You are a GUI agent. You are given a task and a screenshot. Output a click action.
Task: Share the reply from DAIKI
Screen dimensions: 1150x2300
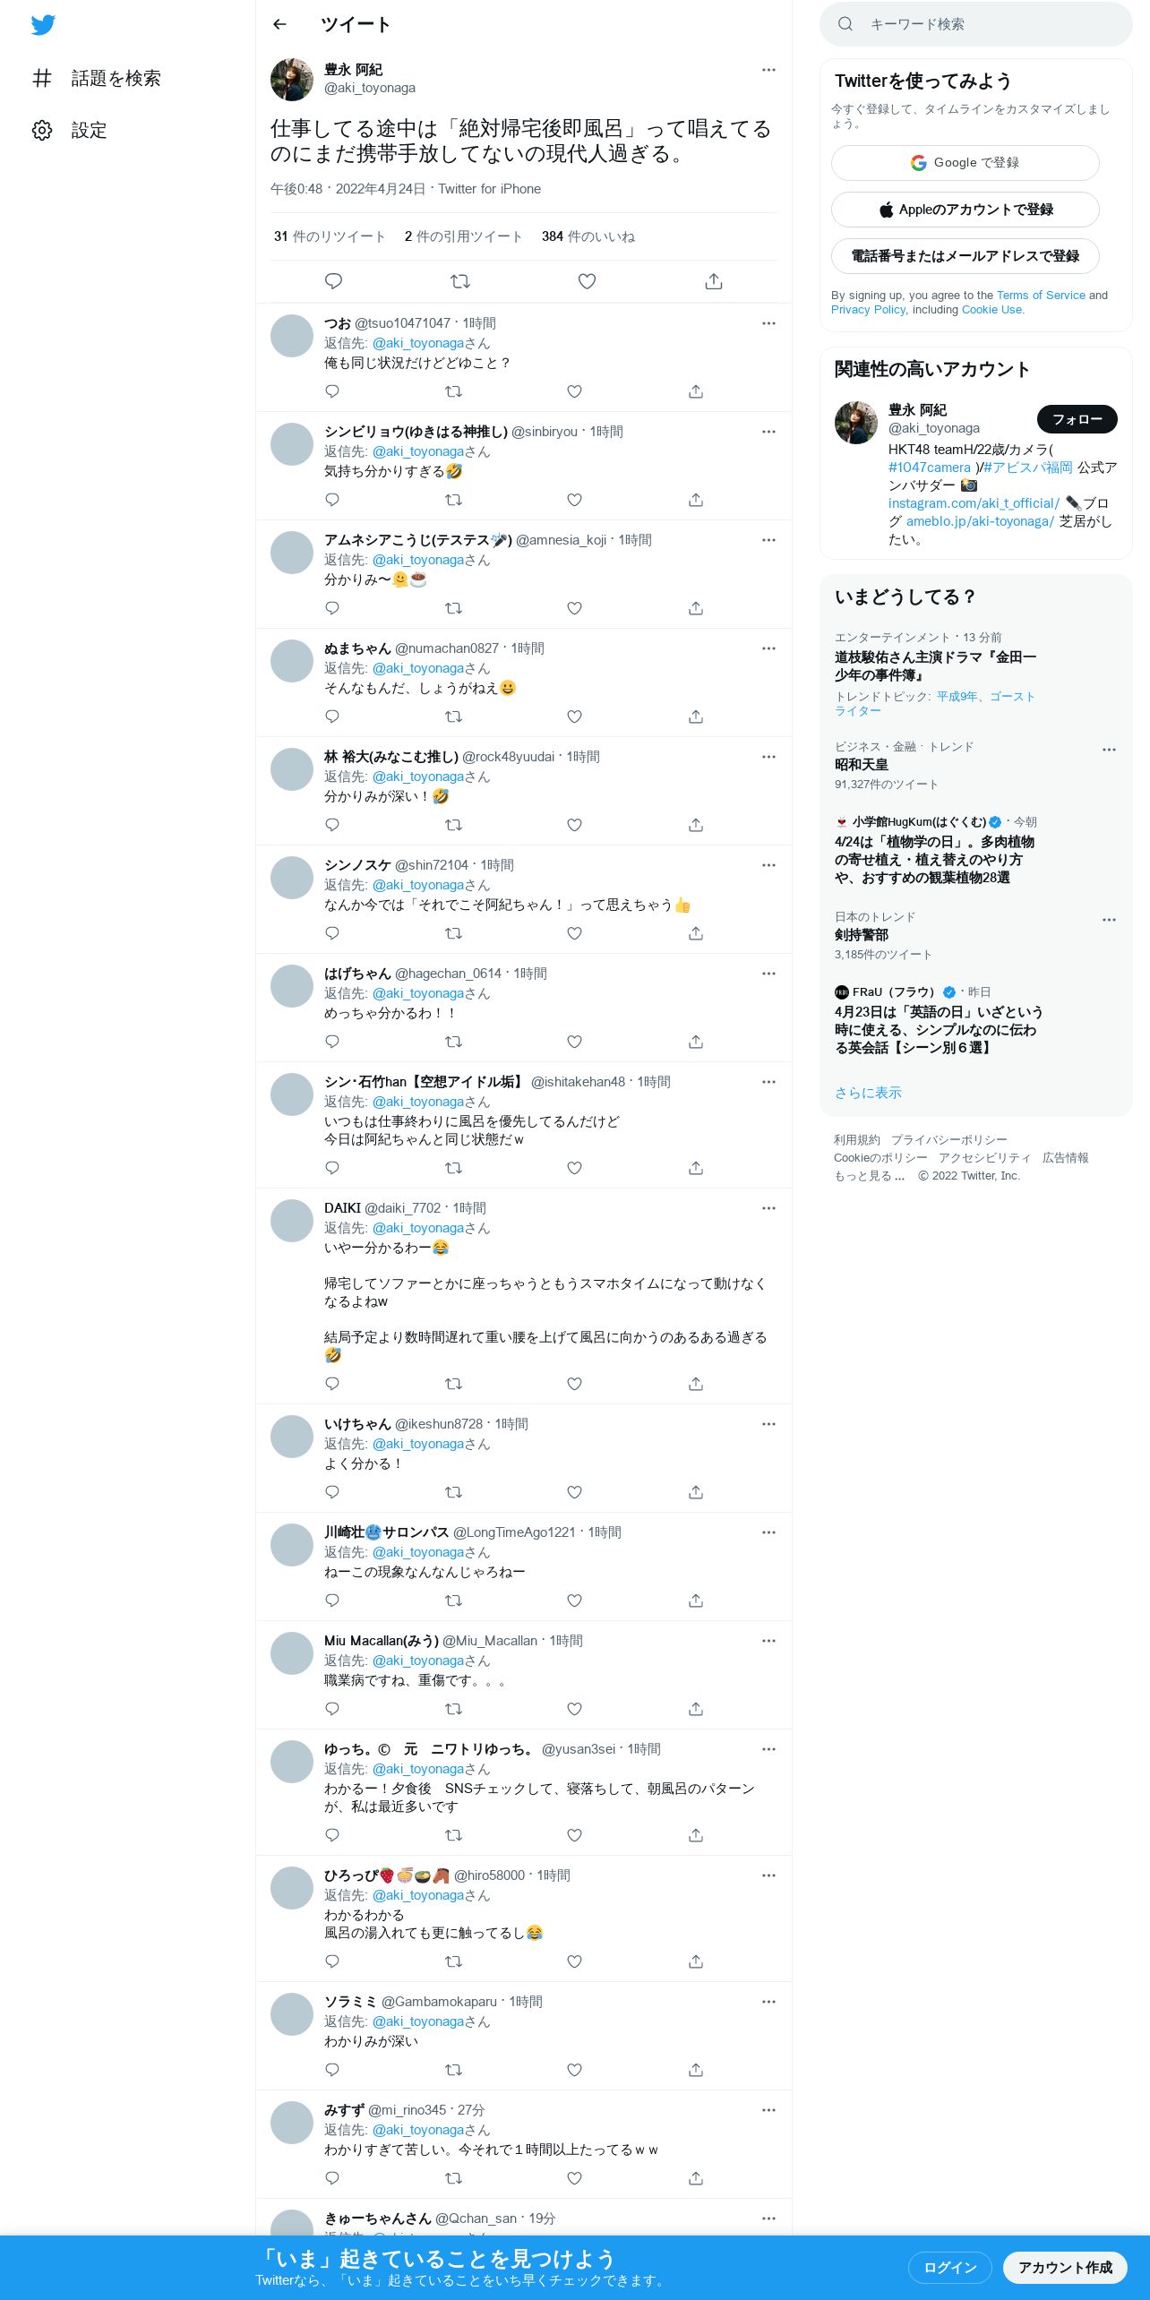click(x=696, y=1384)
